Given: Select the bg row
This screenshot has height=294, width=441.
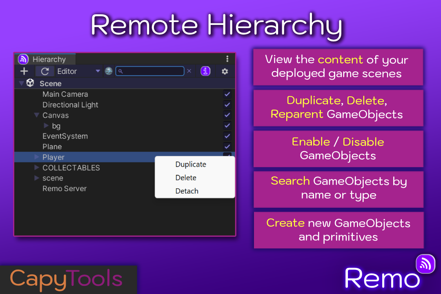Looking at the screenshot, I should [125, 125].
